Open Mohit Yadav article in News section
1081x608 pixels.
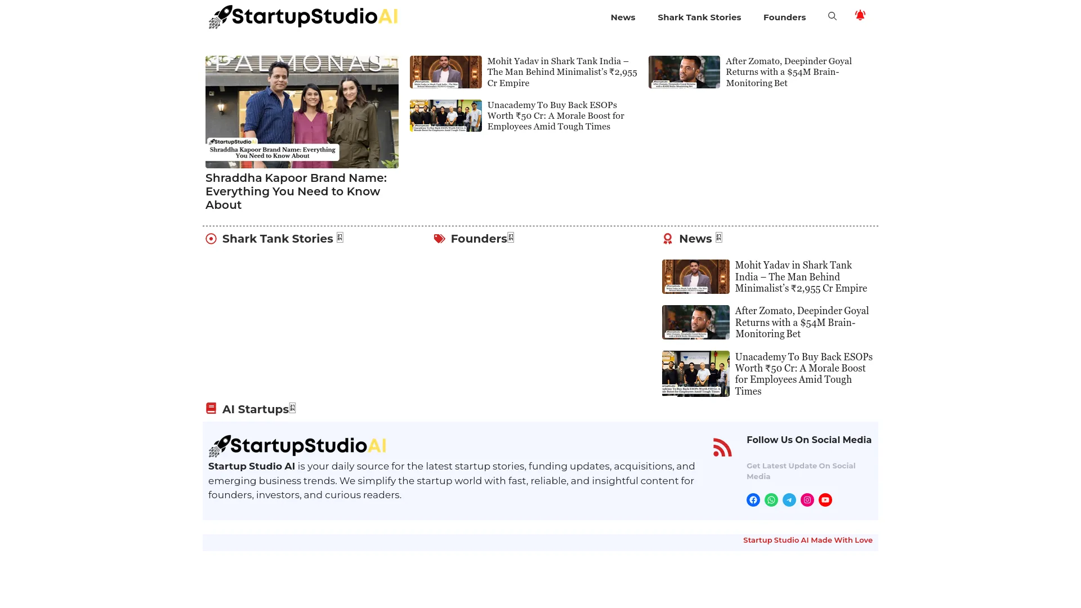[x=801, y=276]
